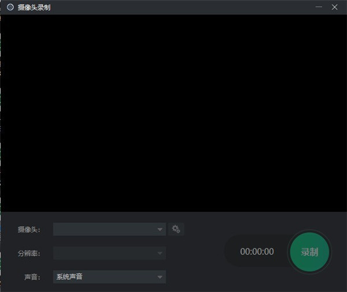Minimize the camera recording window
The width and height of the screenshot is (347, 292).
(x=319, y=7)
